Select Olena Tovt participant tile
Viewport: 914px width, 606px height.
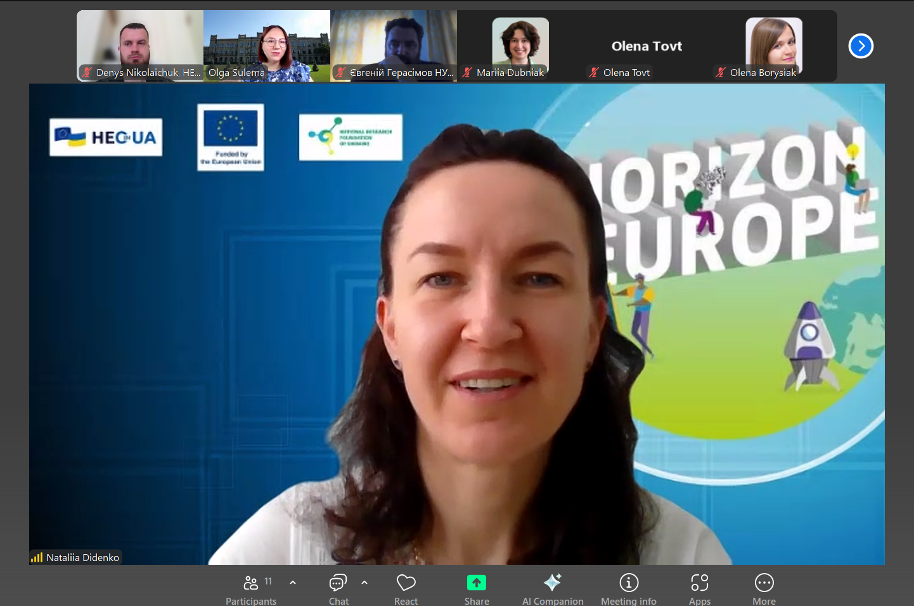[x=647, y=46]
